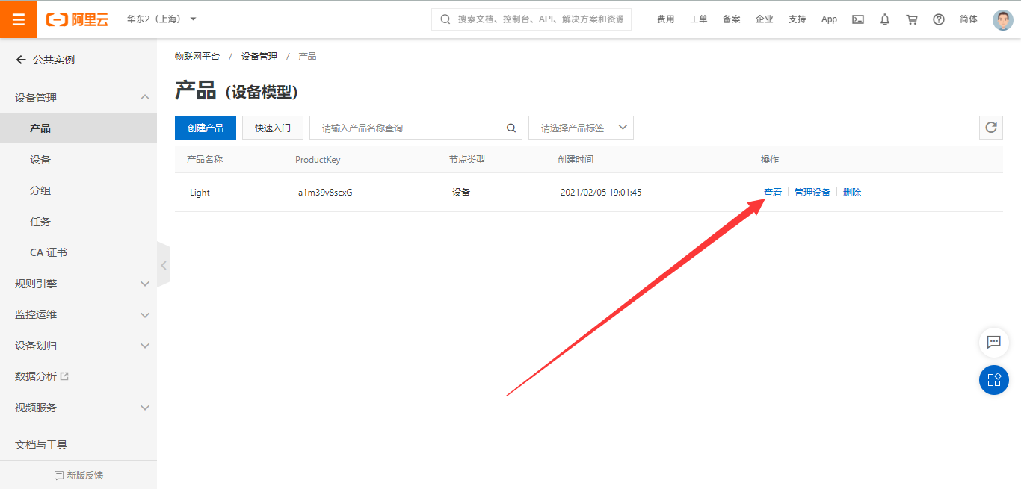
Task: Click the Alibaba Cloud logo
Action: (x=75, y=19)
